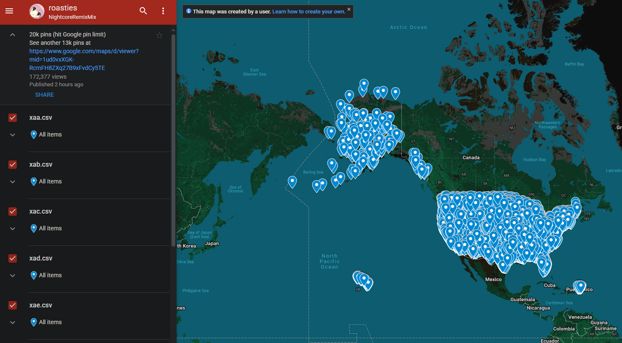Follow Learn how to create your own link
Viewport: 622px width, 343px height.
point(309,12)
